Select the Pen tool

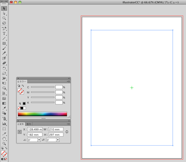(4, 28)
